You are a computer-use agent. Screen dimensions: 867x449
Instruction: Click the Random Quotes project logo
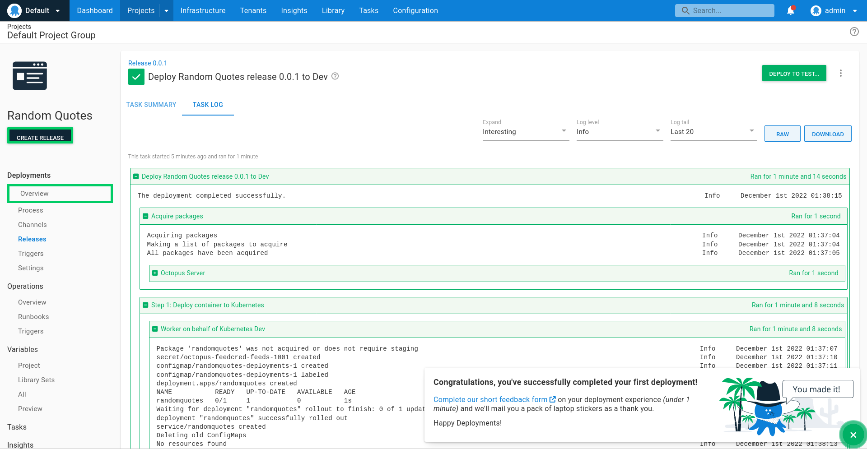(30, 76)
